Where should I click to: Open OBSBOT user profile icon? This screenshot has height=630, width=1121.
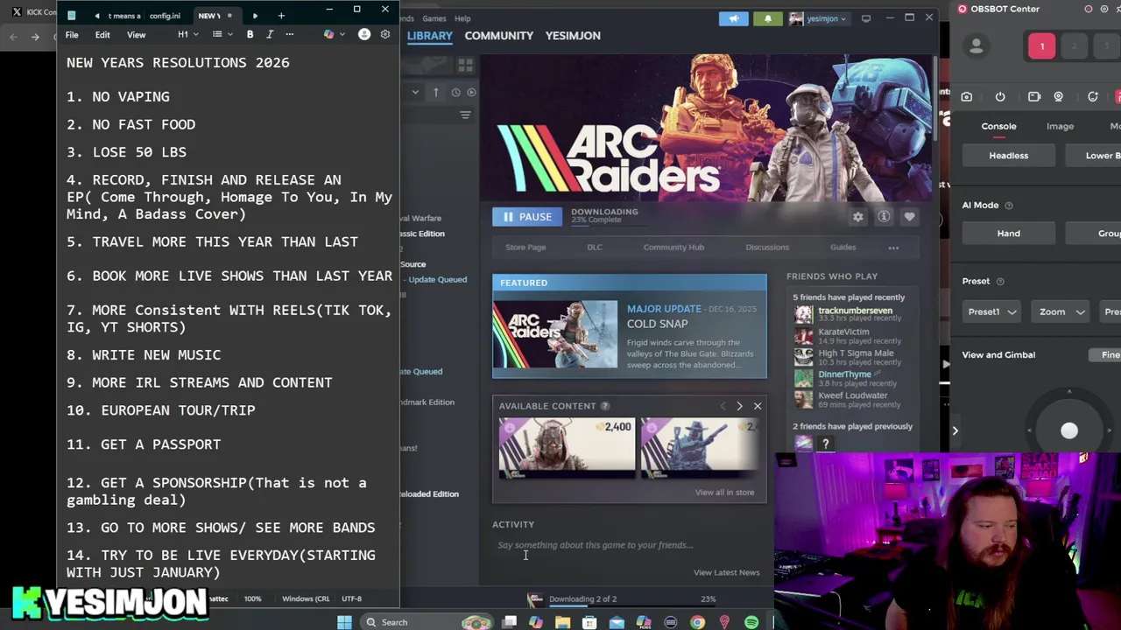tap(977, 46)
